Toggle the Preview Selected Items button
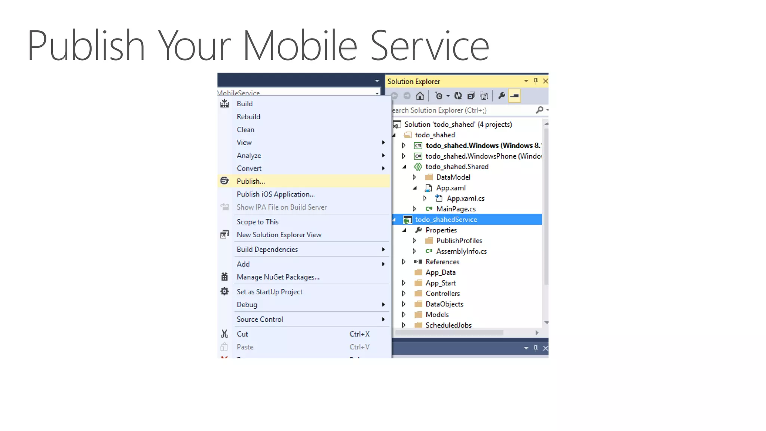The width and height of the screenshot is (766, 431). (515, 96)
